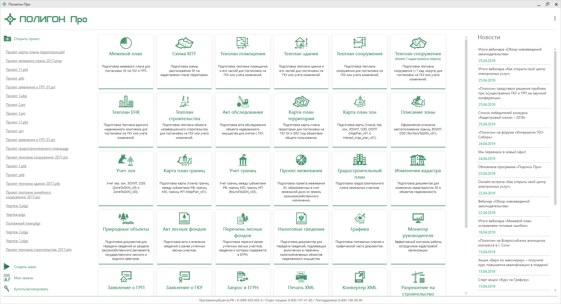Open recent file Поэтажный план.plgx
Image resolution: width=561 pixels, height=304 pixels.
pyautogui.click(x=23, y=223)
